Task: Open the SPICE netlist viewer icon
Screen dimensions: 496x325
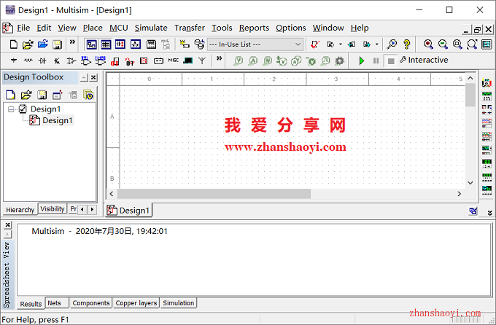Action: tap(120, 44)
